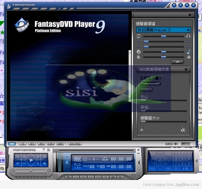Screen dimensions: 202x189
Task: Collapse the remote pad with gray left triangle
Action: point(197,161)
